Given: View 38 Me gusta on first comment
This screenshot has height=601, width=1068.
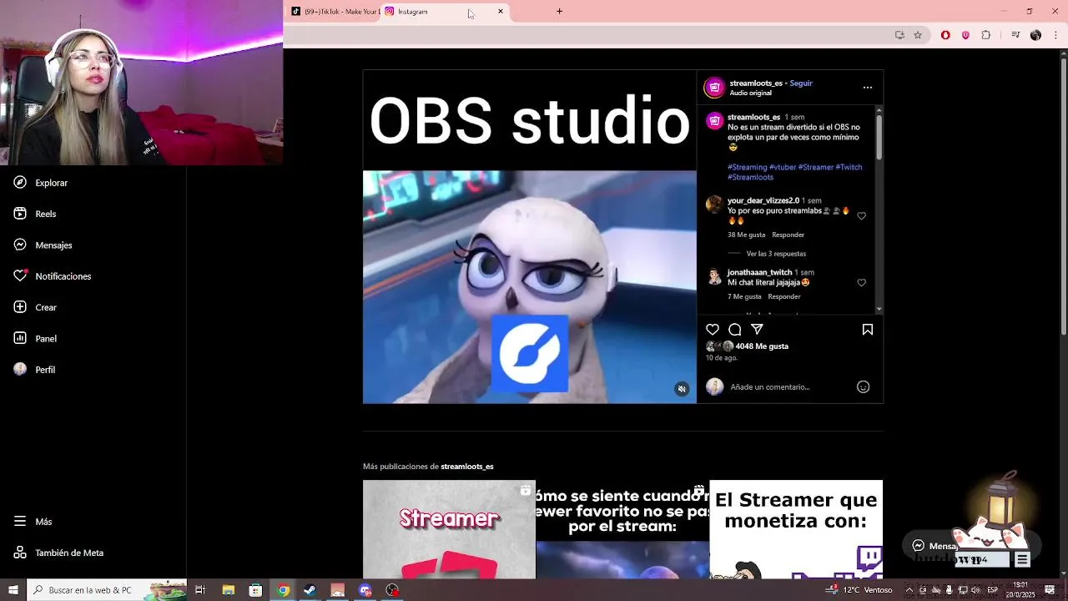Looking at the screenshot, I should [746, 235].
